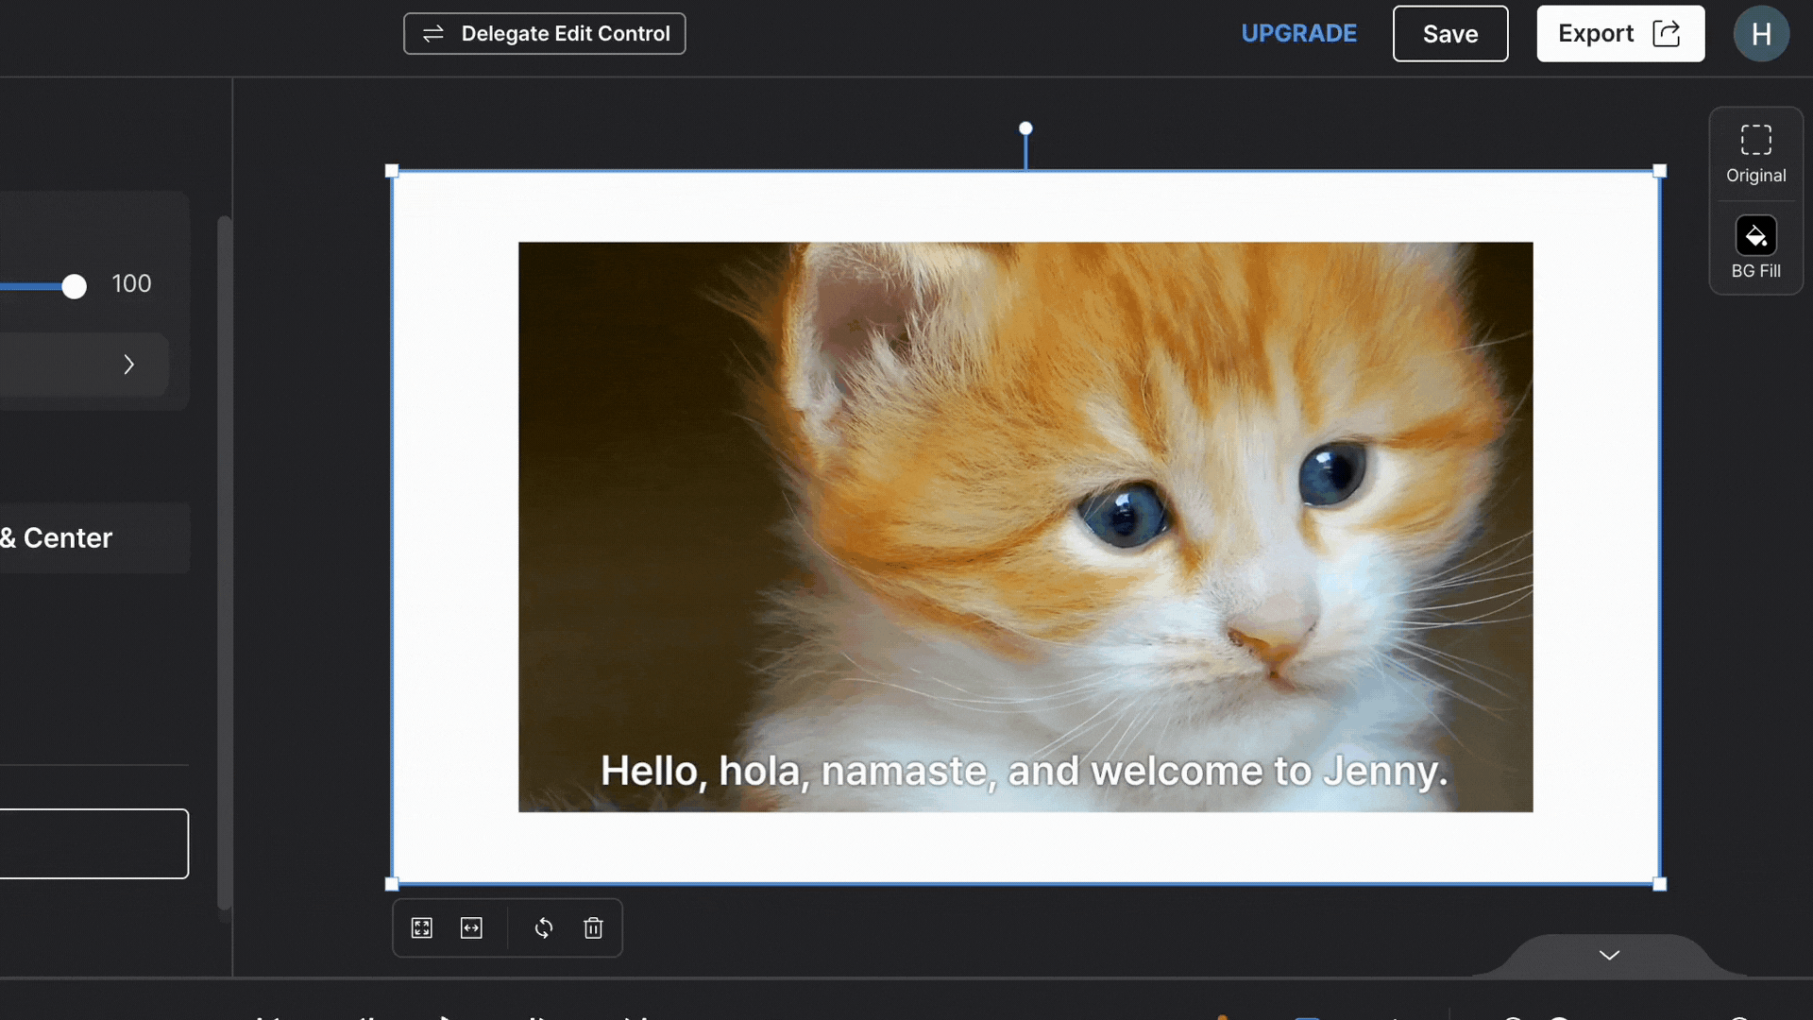Open the UPGRADE link
Screen dimensions: 1813x1020
(1298, 33)
